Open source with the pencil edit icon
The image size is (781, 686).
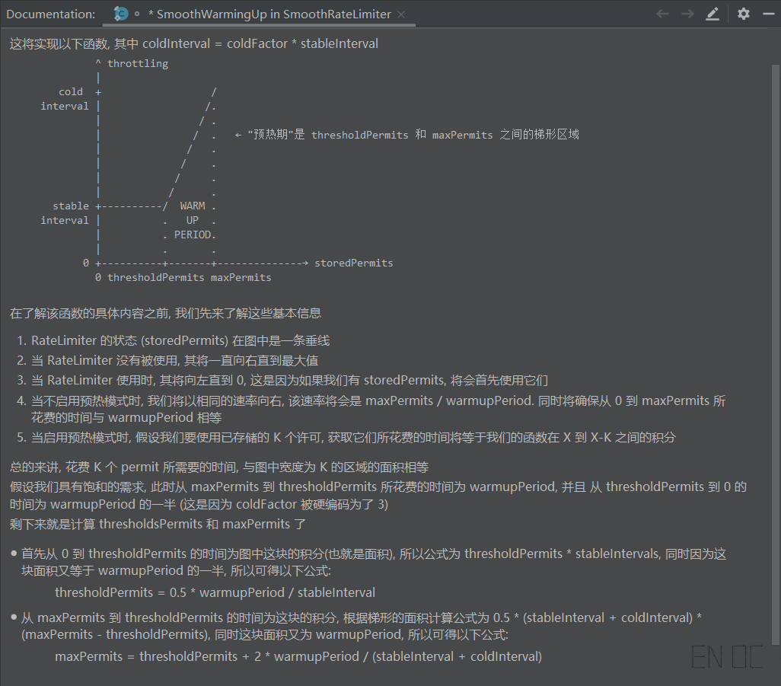click(712, 14)
